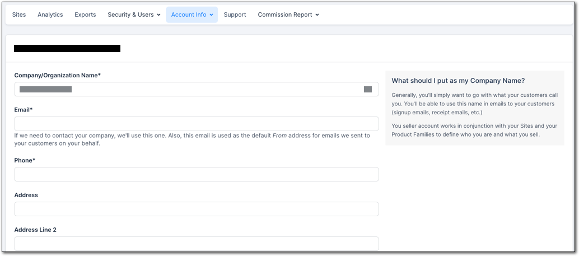Viewport: 579px width, 256px height.
Task: Click the email help text starting 'If we need to contact'
Action: (192, 139)
